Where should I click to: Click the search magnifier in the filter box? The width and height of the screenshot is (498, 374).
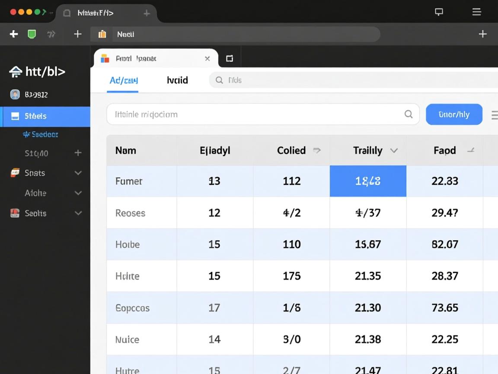pos(408,114)
